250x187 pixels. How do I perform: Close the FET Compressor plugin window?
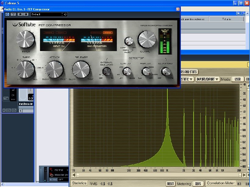(x=178, y=9)
